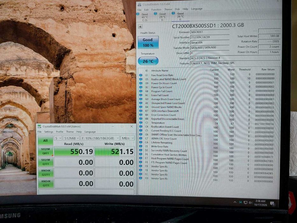This screenshot has width=297, height=223.
Task: Click the status icon for Program Fail Count
Action: coord(141,91)
